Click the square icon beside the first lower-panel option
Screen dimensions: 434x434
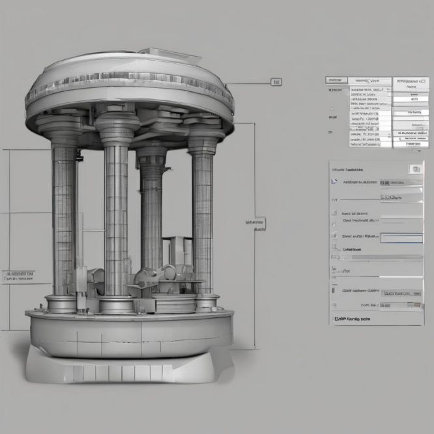(x=335, y=213)
